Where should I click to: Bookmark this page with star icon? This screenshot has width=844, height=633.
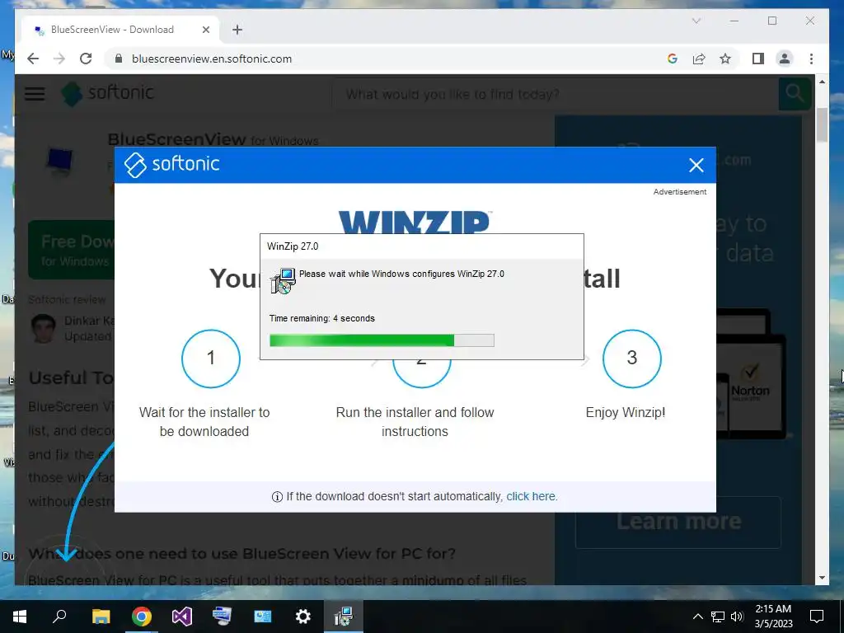(725, 59)
